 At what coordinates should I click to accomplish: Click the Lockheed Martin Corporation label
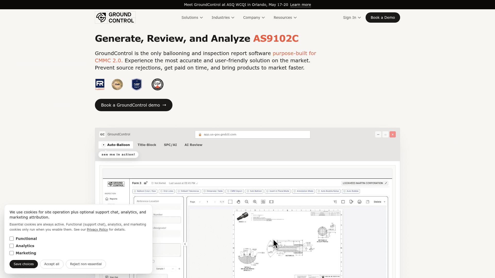(363, 183)
